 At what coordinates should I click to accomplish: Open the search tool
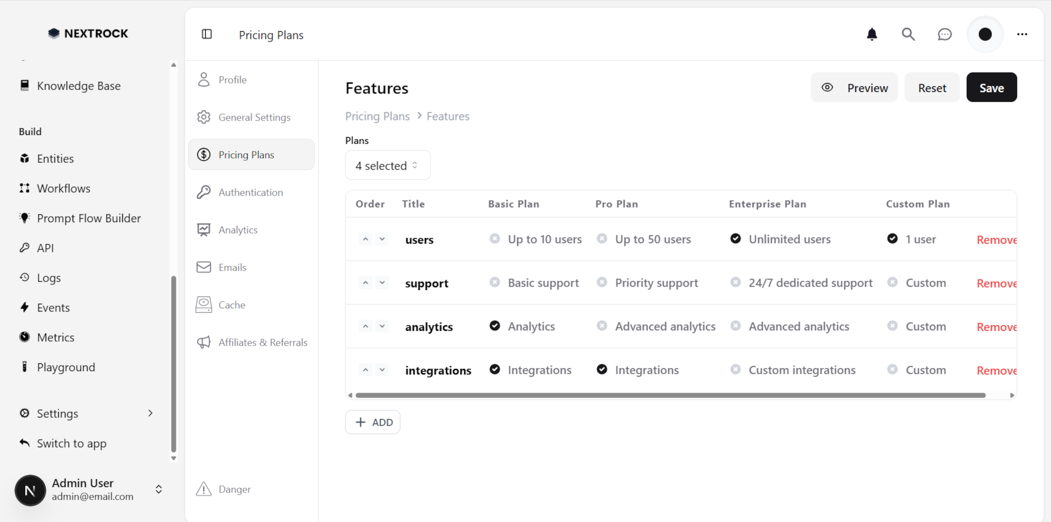[x=908, y=34]
